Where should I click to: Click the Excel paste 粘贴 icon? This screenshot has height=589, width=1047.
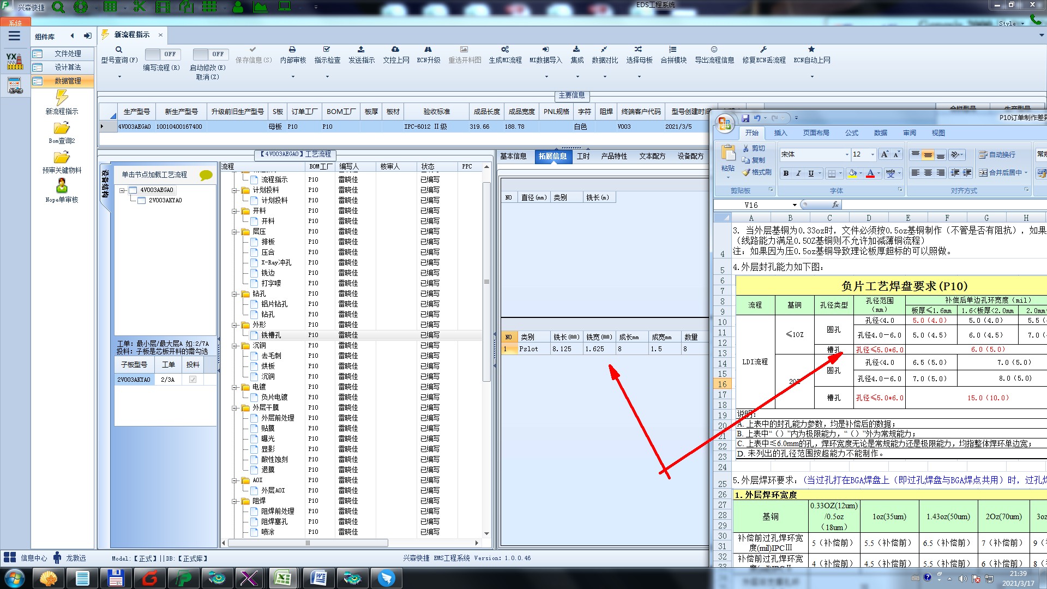(x=727, y=153)
